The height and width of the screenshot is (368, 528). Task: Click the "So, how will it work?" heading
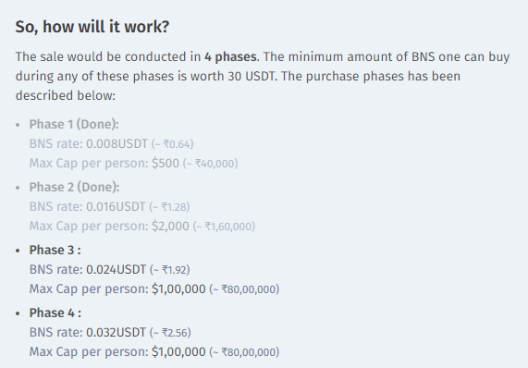coord(92,27)
